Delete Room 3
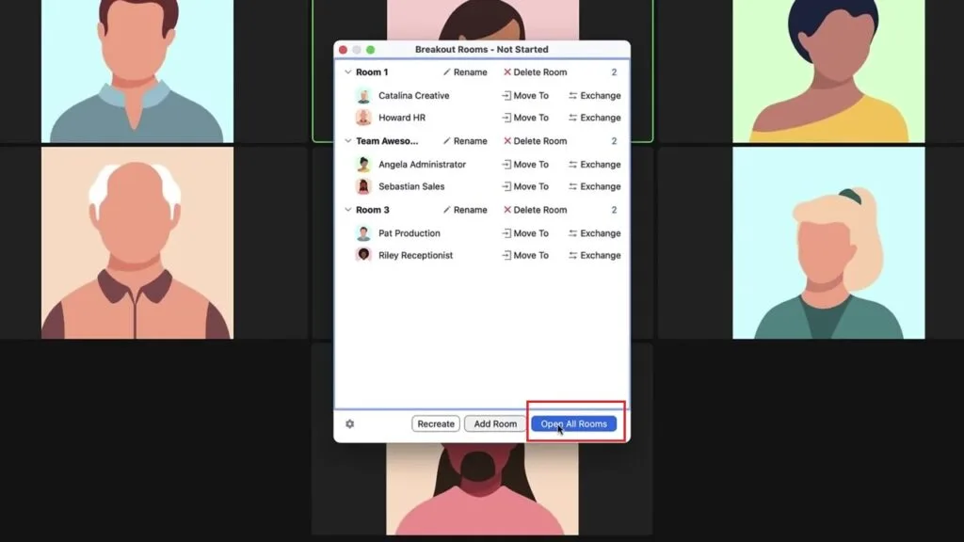 tap(535, 210)
